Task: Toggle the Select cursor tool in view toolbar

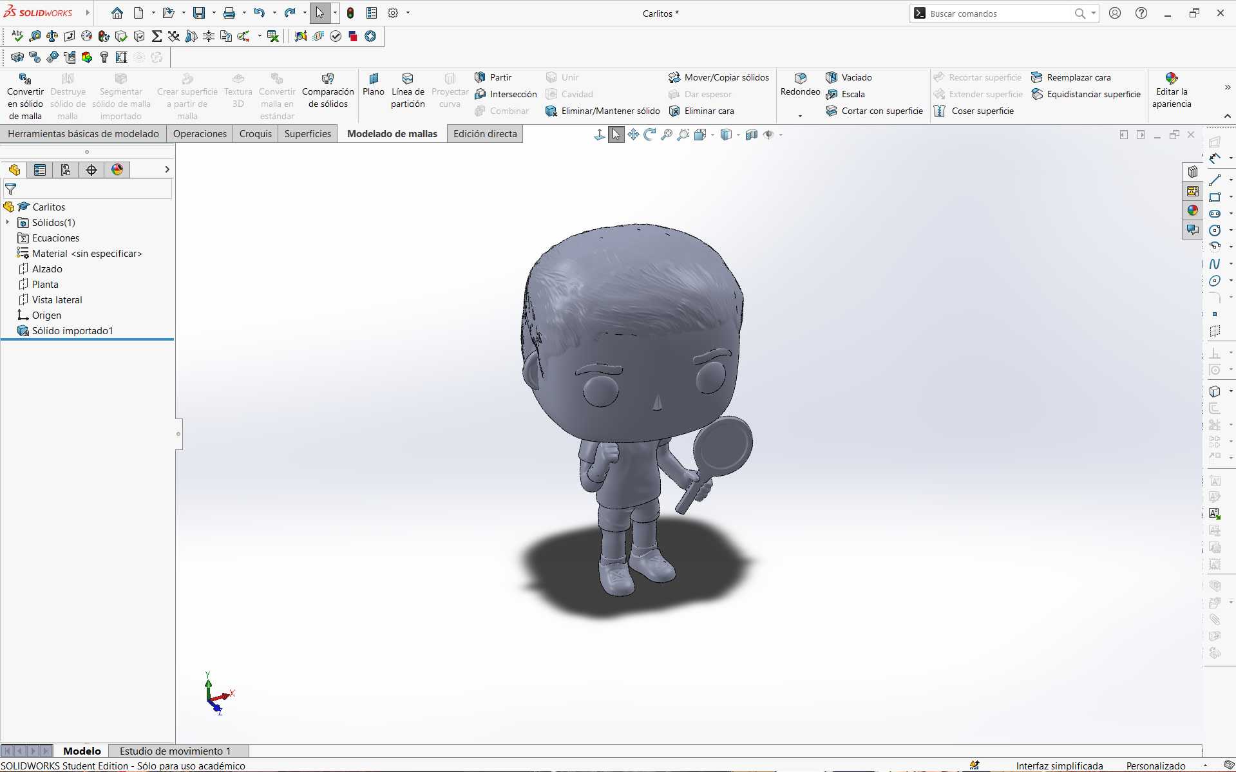Action: coord(616,135)
